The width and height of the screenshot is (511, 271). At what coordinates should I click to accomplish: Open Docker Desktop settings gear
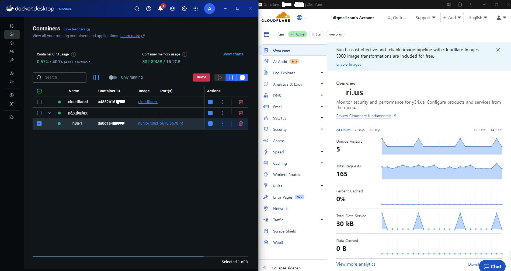pyautogui.click(x=184, y=9)
